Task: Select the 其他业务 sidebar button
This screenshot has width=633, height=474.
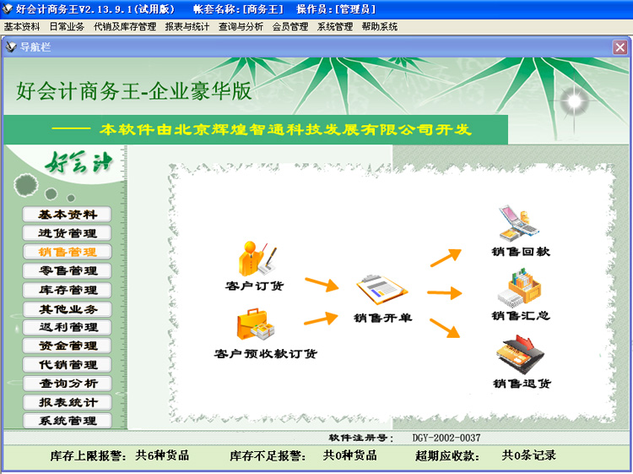Action: click(x=67, y=309)
